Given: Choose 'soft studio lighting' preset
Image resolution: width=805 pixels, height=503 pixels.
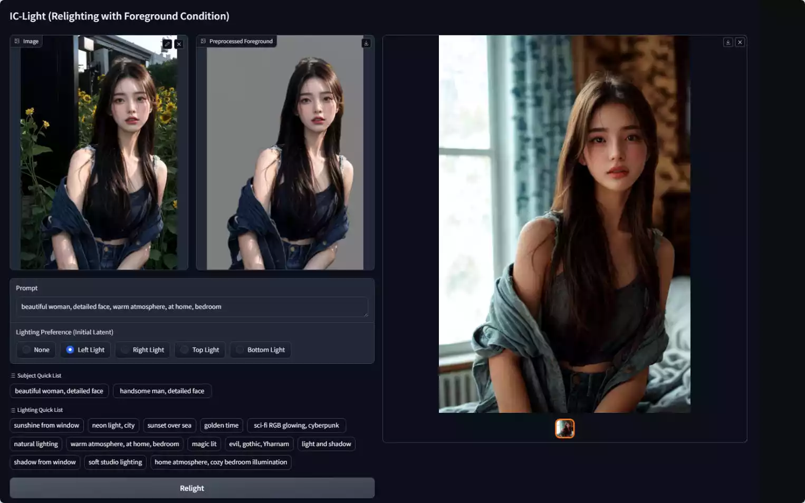Looking at the screenshot, I should click(x=115, y=462).
